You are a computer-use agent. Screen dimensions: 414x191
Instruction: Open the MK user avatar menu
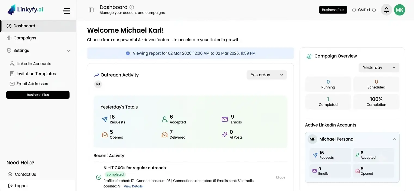point(400,10)
